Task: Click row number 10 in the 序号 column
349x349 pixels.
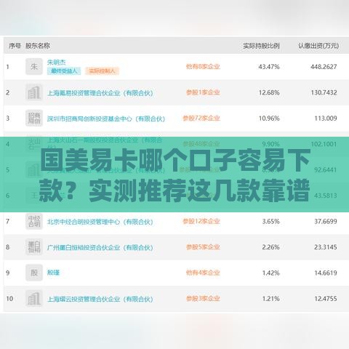Action: click(9, 299)
